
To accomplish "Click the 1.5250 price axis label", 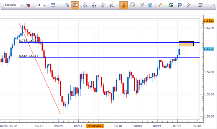I will [209, 116].
